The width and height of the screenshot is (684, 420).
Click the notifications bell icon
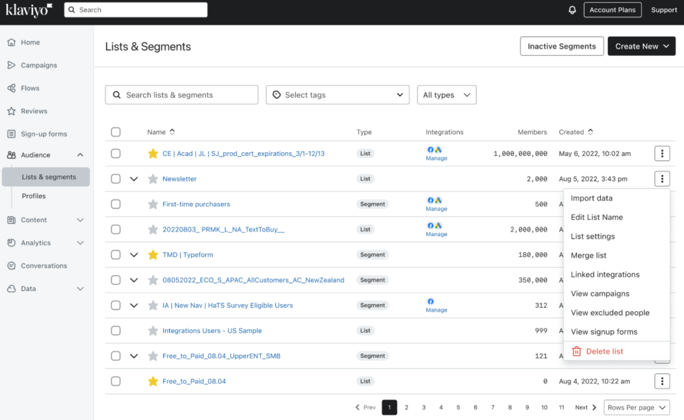click(x=572, y=10)
